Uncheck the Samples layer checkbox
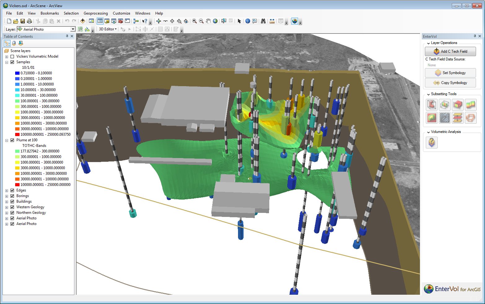Screen dimensions: 485x304 [12, 62]
